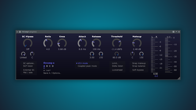Screen dimensions: 196x110
Task: Click the small Linked knob
Action: 23,54
